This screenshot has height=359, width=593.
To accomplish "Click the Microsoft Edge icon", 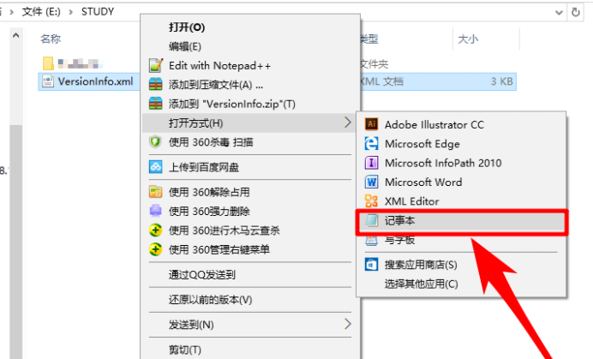I will coord(371,143).
